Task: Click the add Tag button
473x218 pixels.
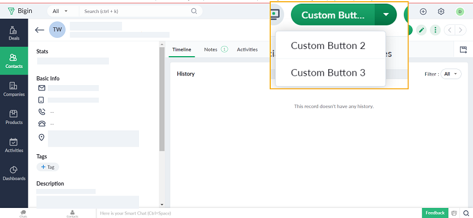Action: (x=48, y=167)
